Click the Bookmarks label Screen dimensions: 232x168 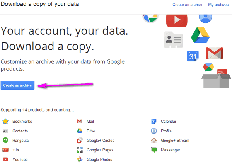(x=22, y=121)
